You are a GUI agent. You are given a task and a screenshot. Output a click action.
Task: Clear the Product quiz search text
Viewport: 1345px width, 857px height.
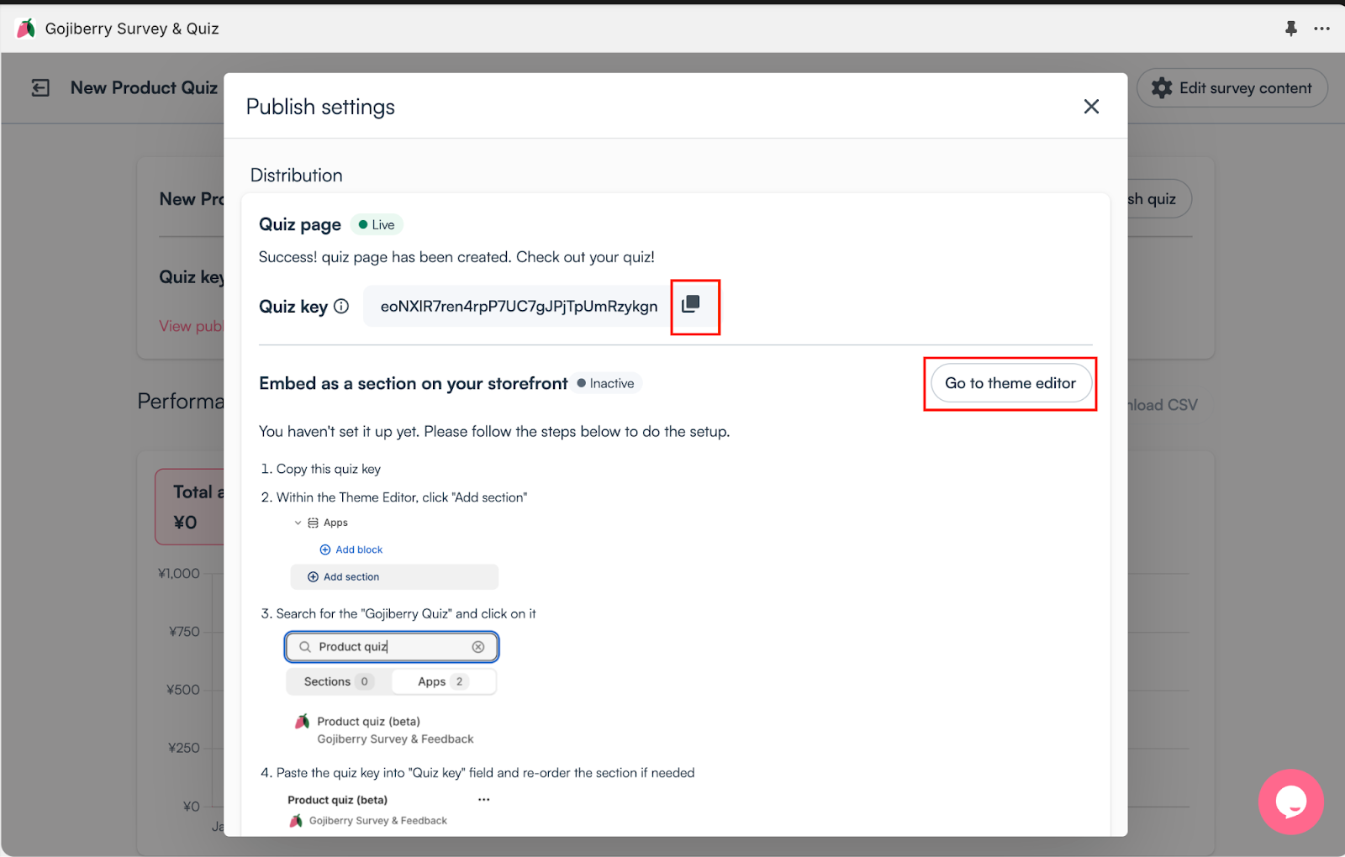click(x=478, y=647)
